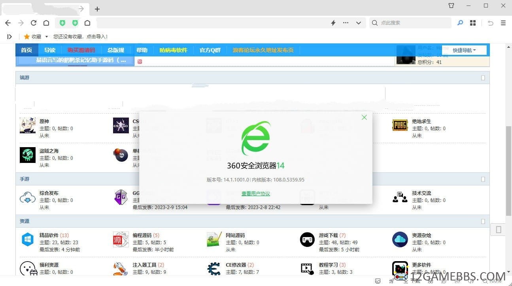Open the 编程源码 red 源 icon
This screenshot has height=286, width=512.
[x=121, y=239]
